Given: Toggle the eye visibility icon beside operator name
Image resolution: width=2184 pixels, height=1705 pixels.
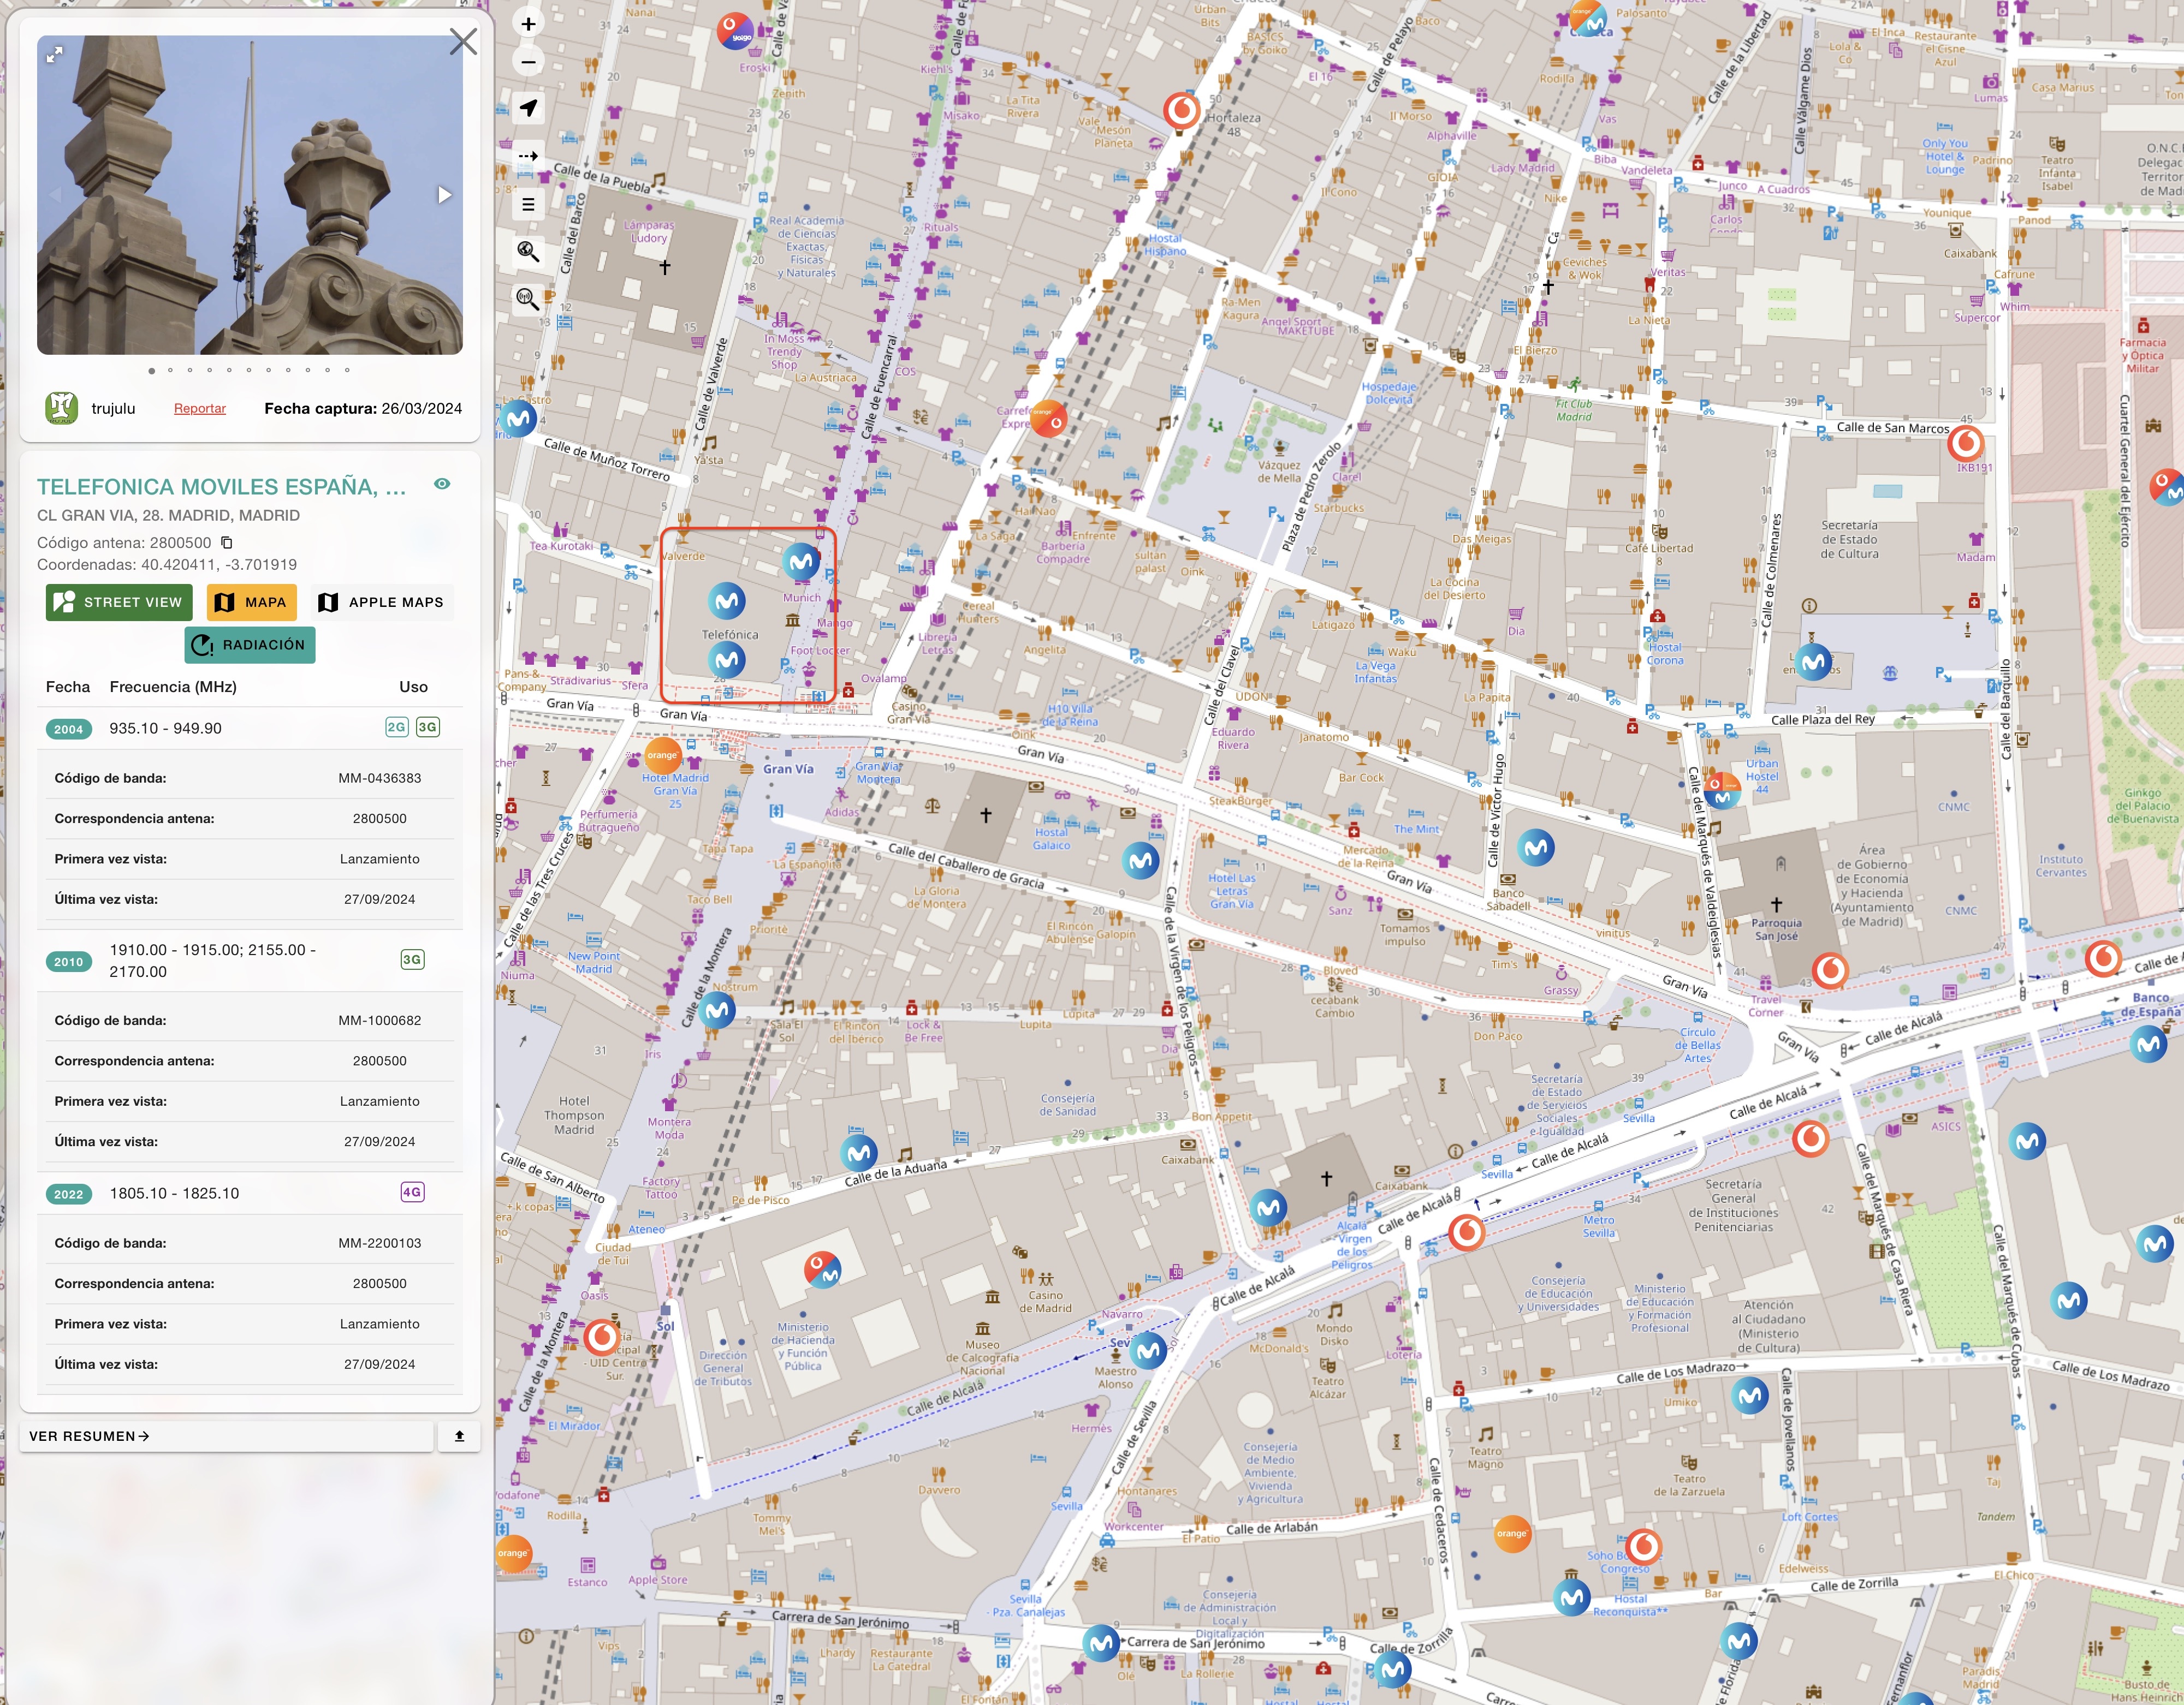Looking at the screenshot, I should pos(442,484).
